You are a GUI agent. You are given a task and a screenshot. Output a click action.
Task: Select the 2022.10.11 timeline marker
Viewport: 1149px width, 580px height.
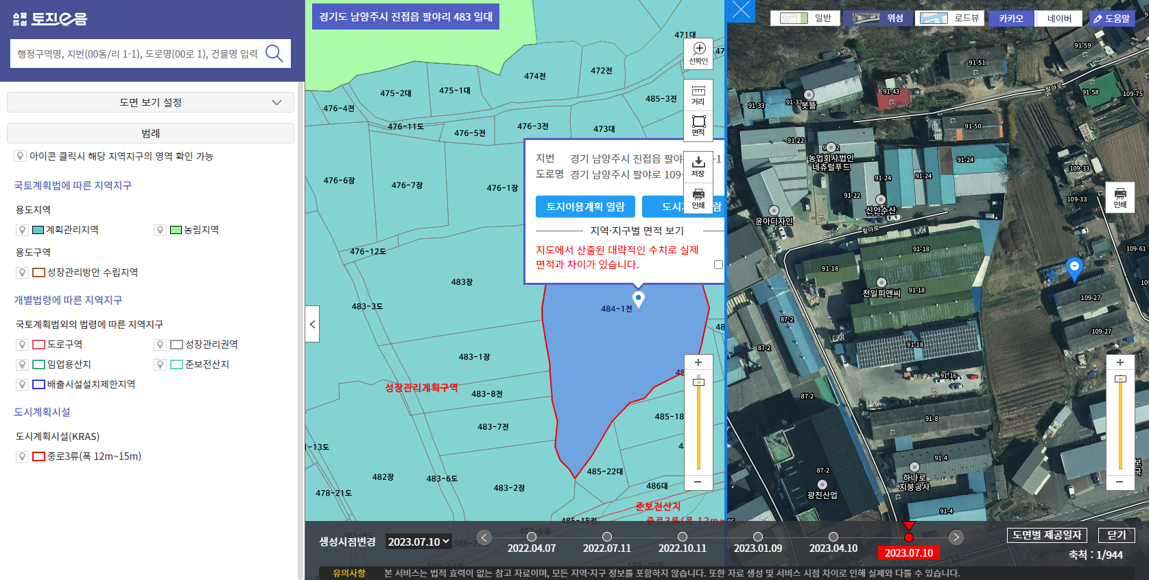683,537
